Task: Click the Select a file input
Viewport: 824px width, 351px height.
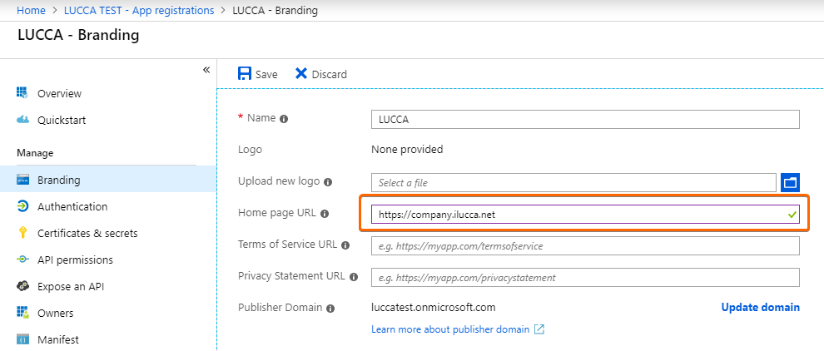Action: [x=573, y=182]
